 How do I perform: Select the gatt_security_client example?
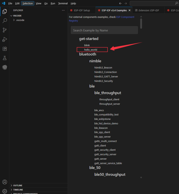pyautogui.click(x=105, y=150)
